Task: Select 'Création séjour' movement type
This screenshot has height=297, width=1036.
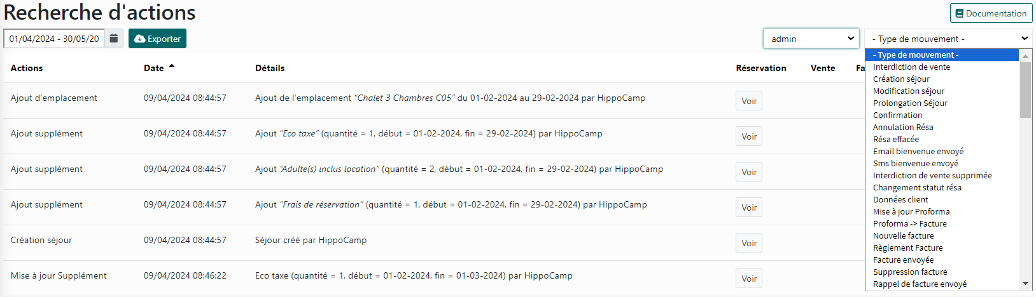Action: (901, 79)
